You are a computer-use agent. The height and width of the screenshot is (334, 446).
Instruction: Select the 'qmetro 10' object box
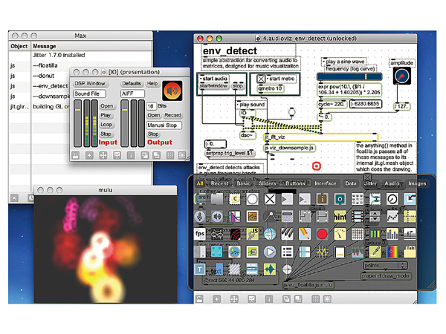pyautogui.click(x=271, y=88)
